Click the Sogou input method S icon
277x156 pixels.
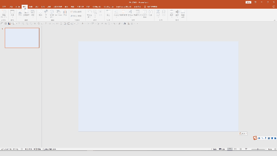click(x=255, y=138)
